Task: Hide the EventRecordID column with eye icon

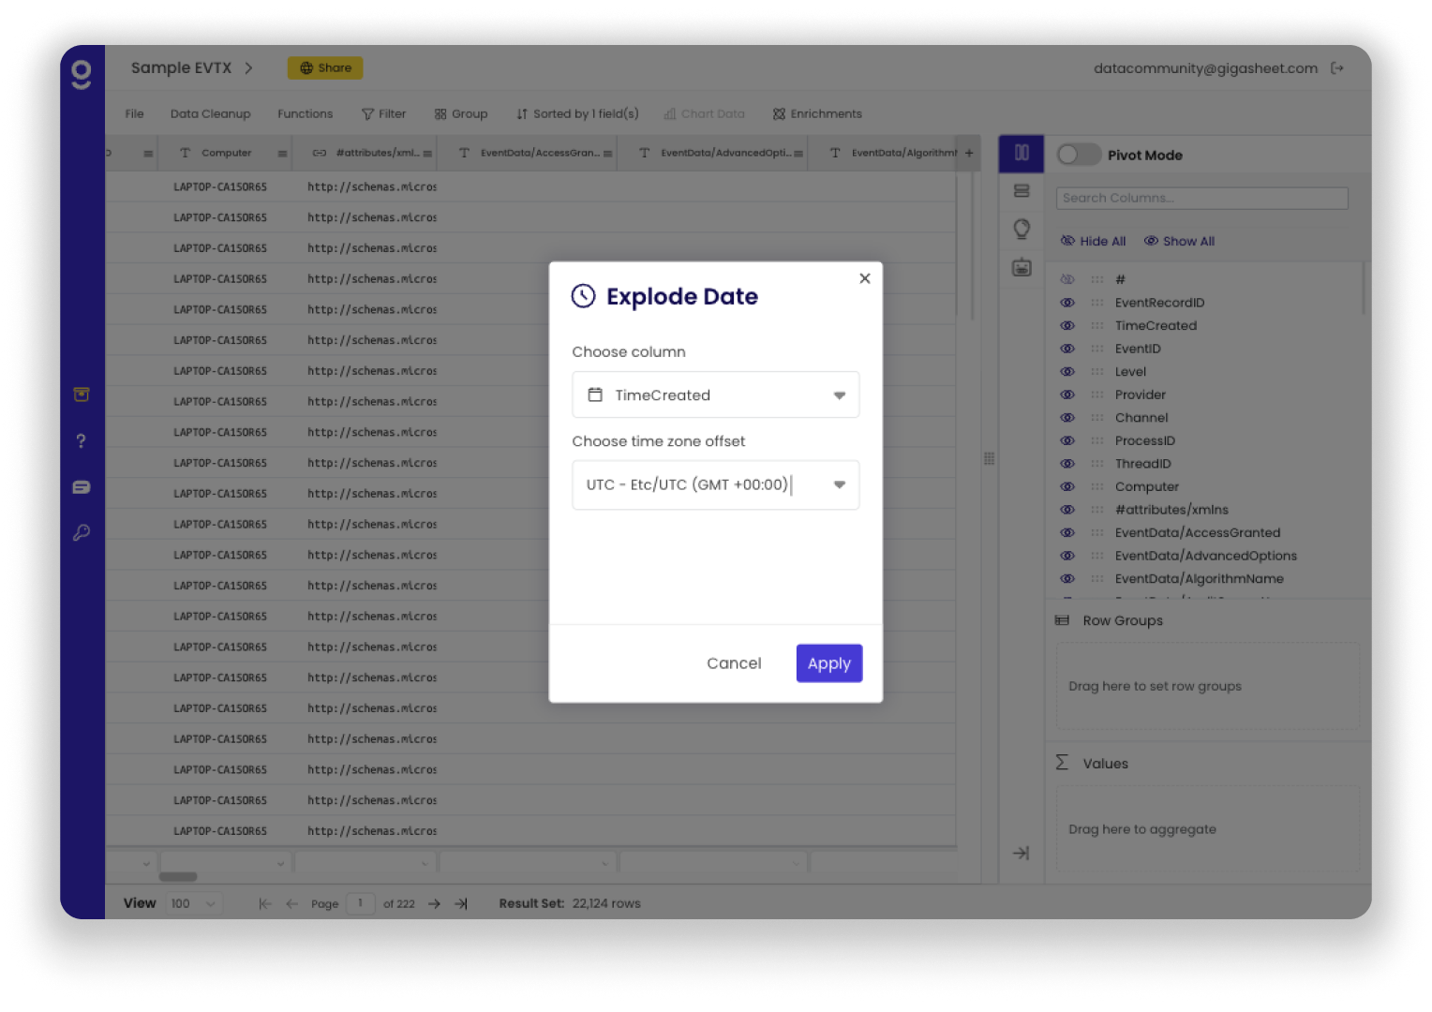Action: point(1067,303)
